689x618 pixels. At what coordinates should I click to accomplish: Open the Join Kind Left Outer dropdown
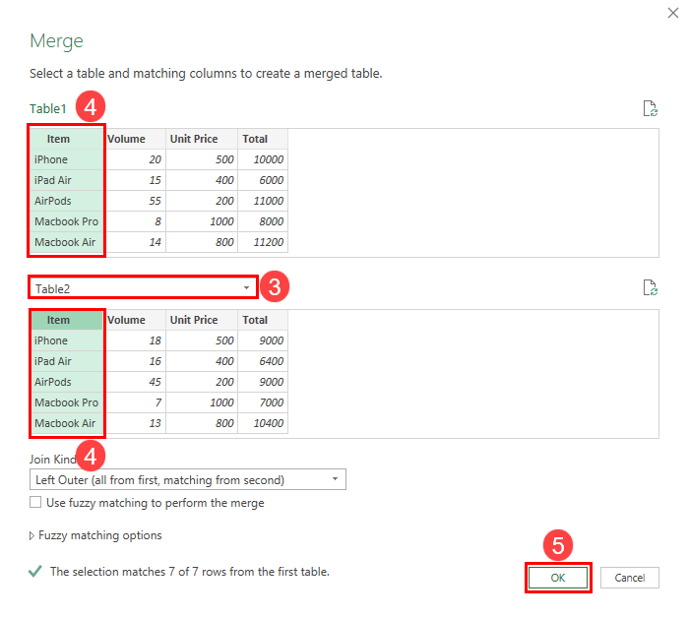coord(188,479)
